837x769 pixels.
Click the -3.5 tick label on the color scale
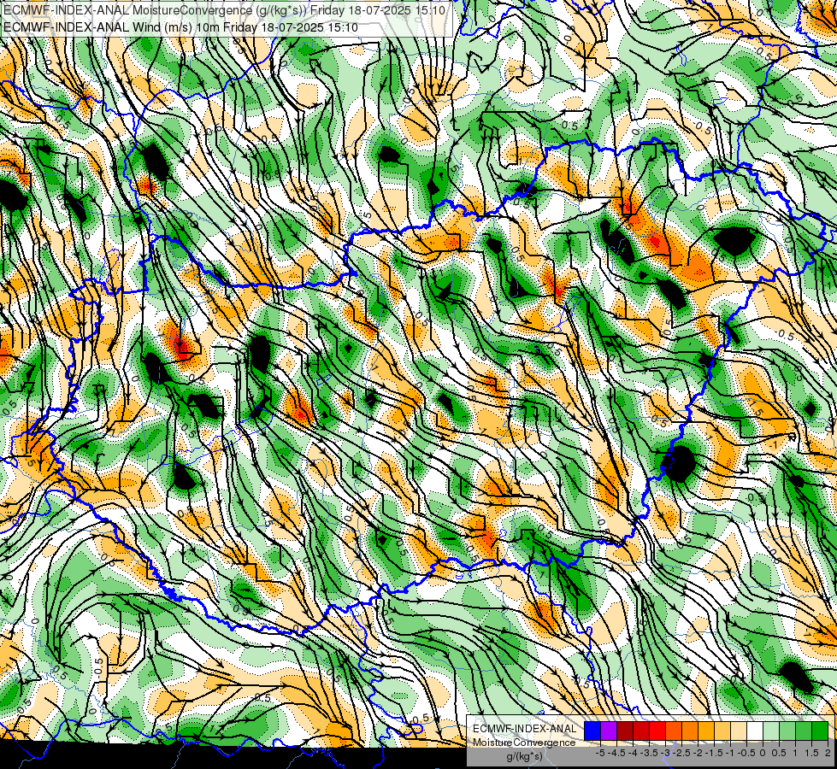649,753
